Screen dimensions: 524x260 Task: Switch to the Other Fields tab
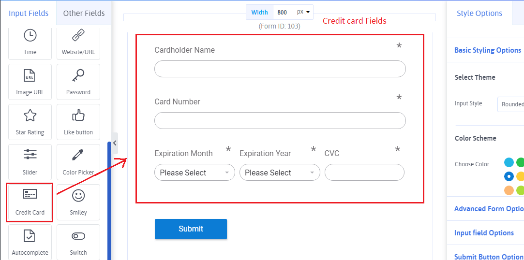(x=84, y=13)
